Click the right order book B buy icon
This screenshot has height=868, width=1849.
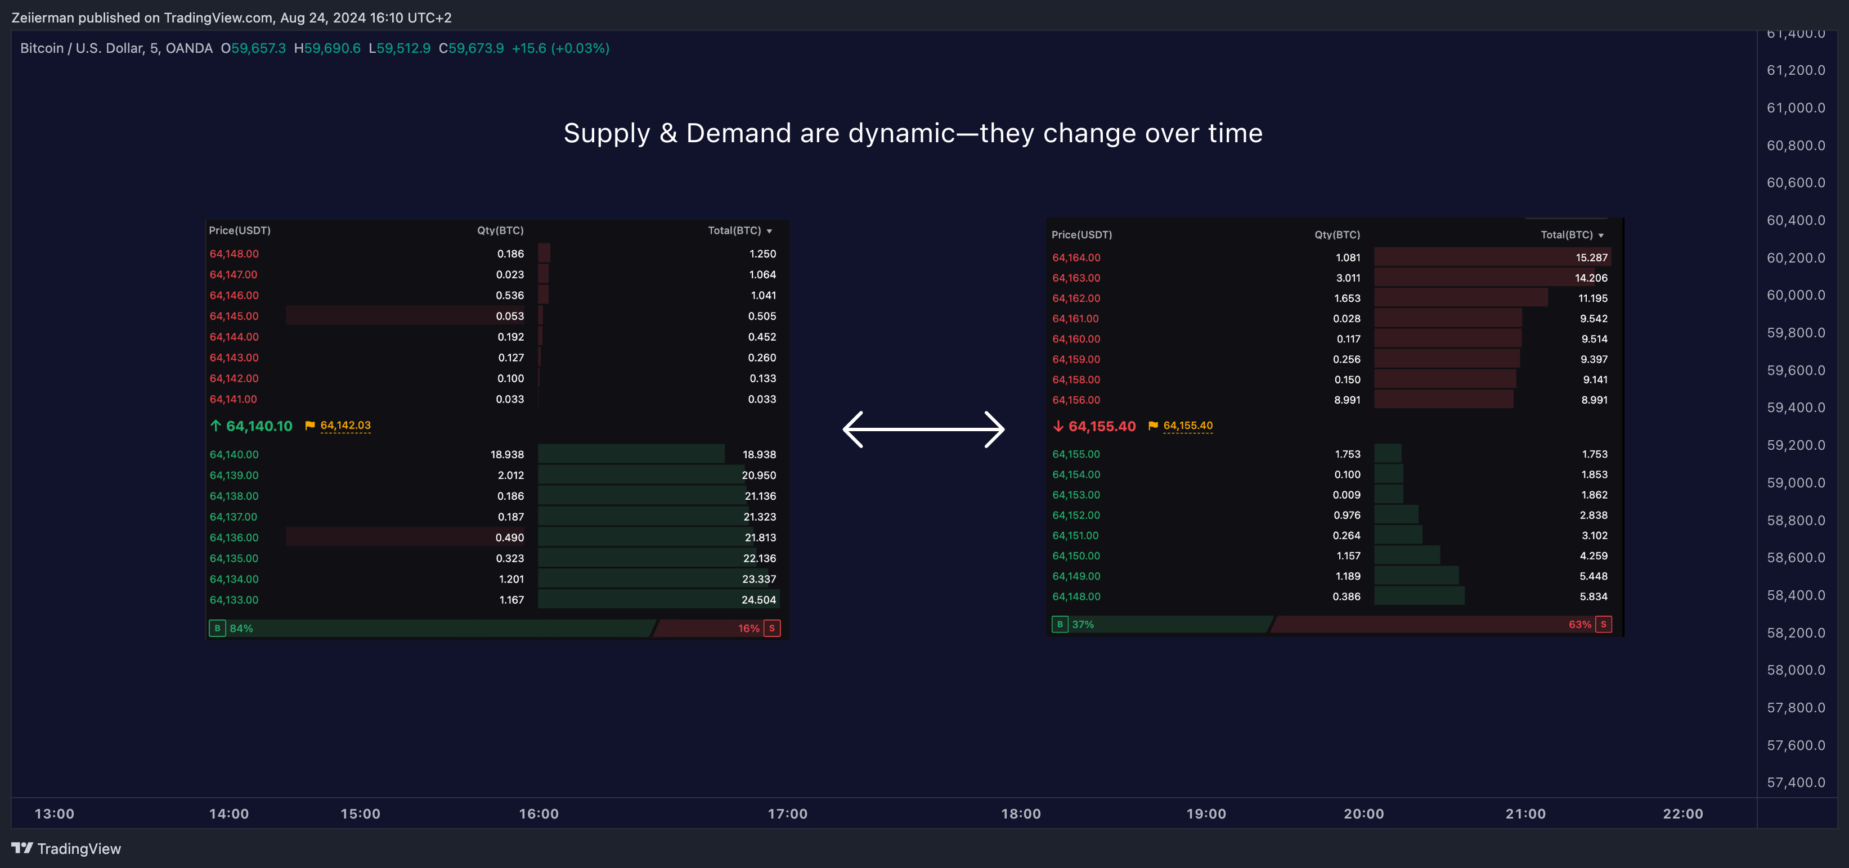click(x=1060, y=624)
